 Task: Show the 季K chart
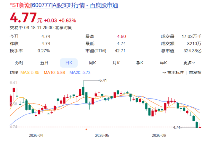(140, 63)
